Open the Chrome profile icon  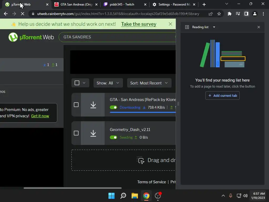255,14
